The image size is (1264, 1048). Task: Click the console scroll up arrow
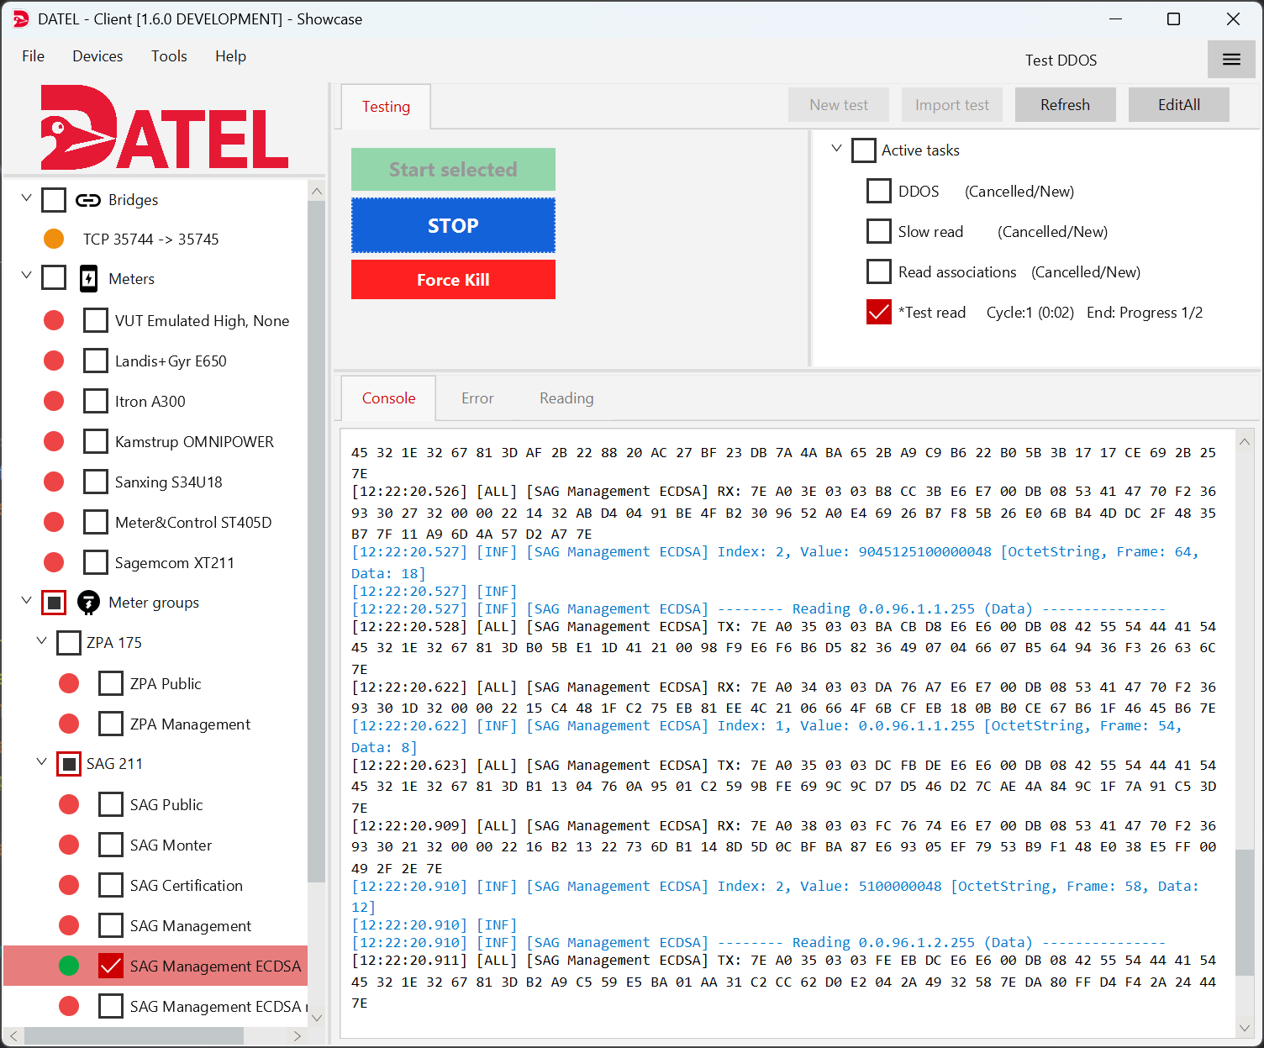pyautogui.click(x=1245, y=440)
